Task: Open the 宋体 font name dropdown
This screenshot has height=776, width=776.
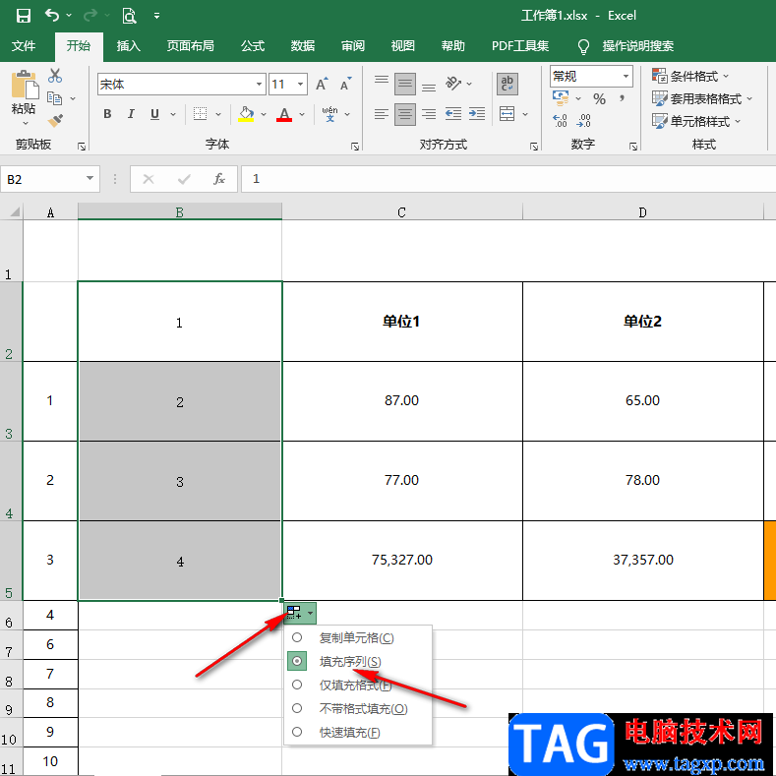Action: coord(259,85)
